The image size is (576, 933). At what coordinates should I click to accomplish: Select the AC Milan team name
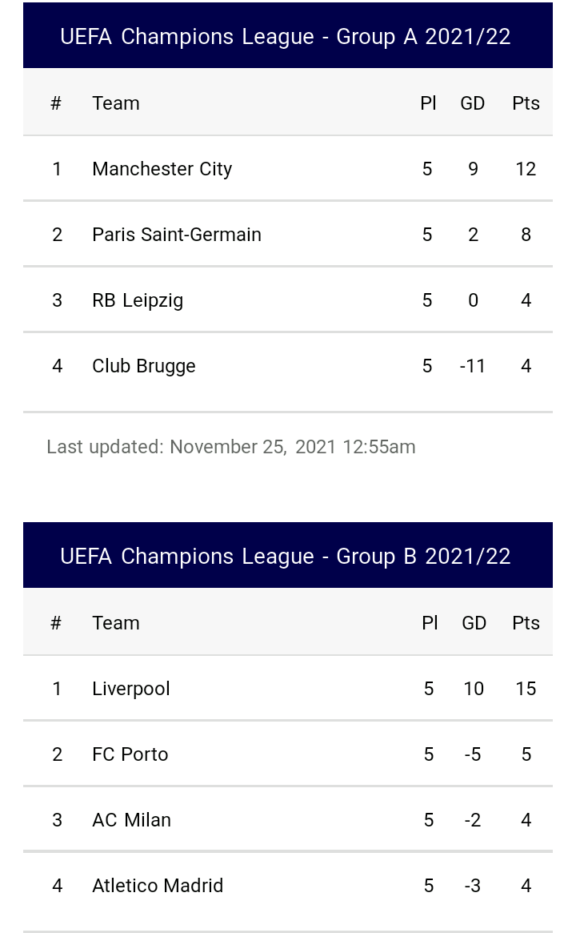pyautogui.click(x=131, y=820)
